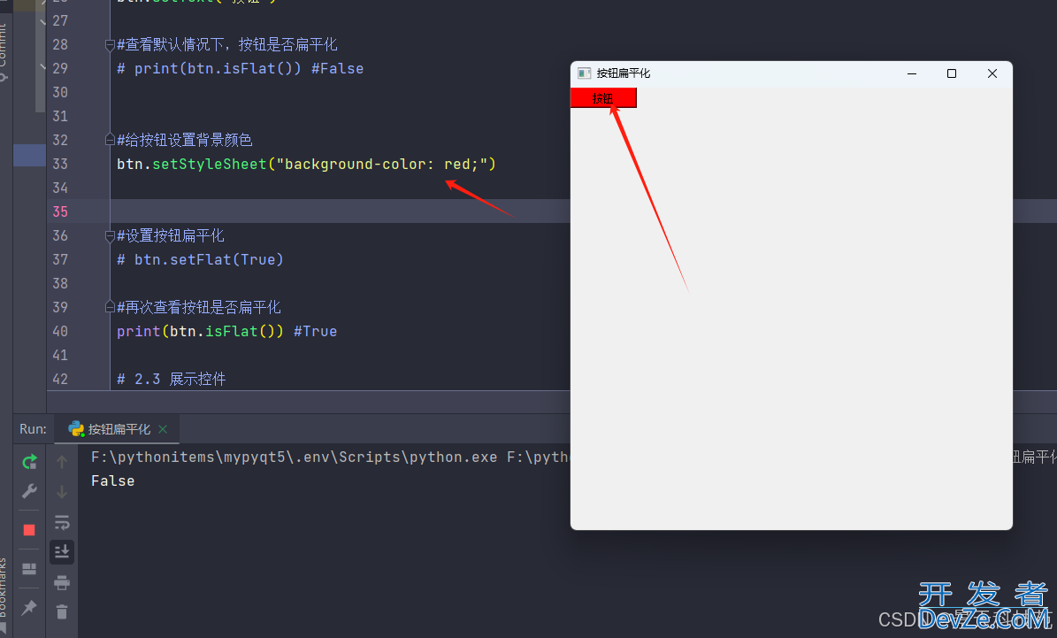Clear console output with trash icon
Image resolution: width=1057 pixels, height=638 pixels.
[x=62, y=611]
